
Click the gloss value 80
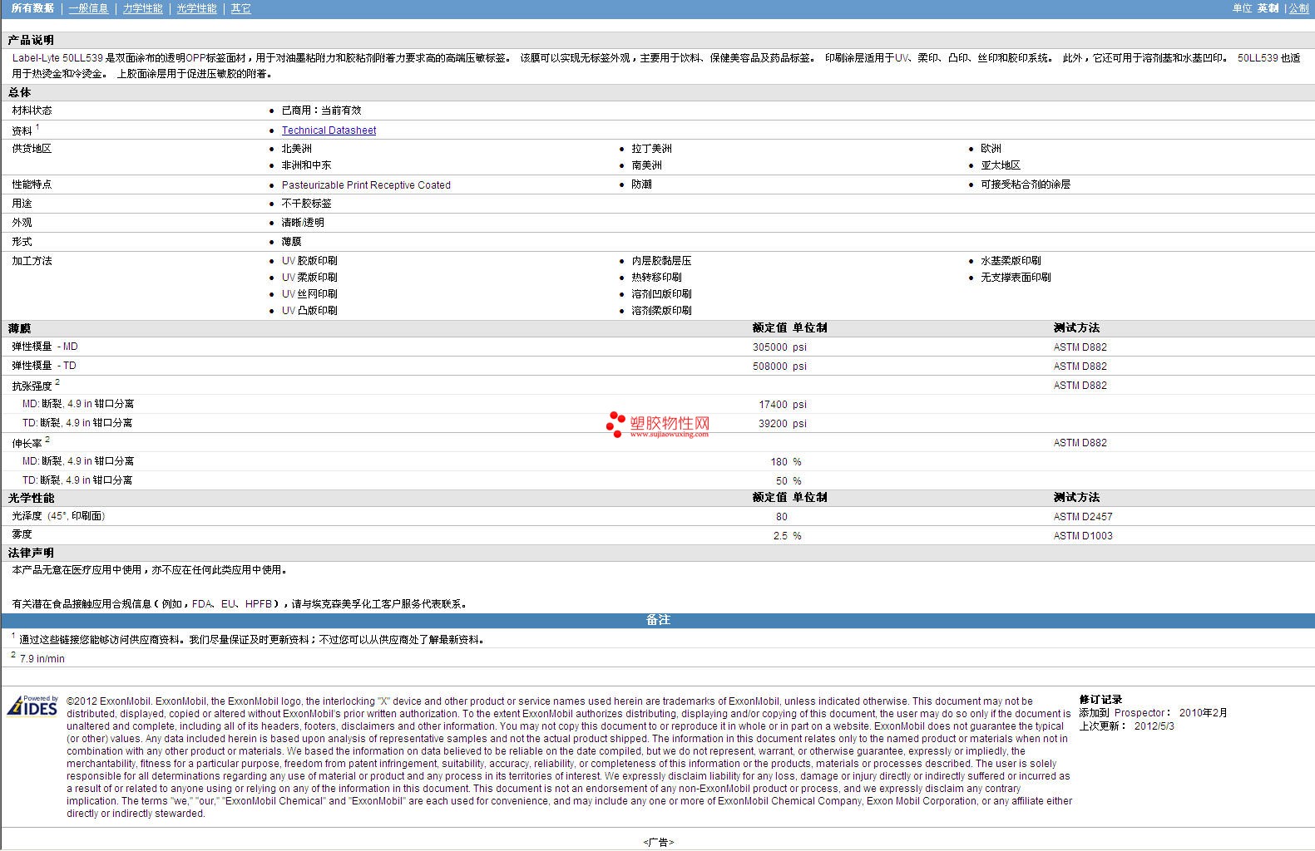pyautogui.click(x=782, y=517)
